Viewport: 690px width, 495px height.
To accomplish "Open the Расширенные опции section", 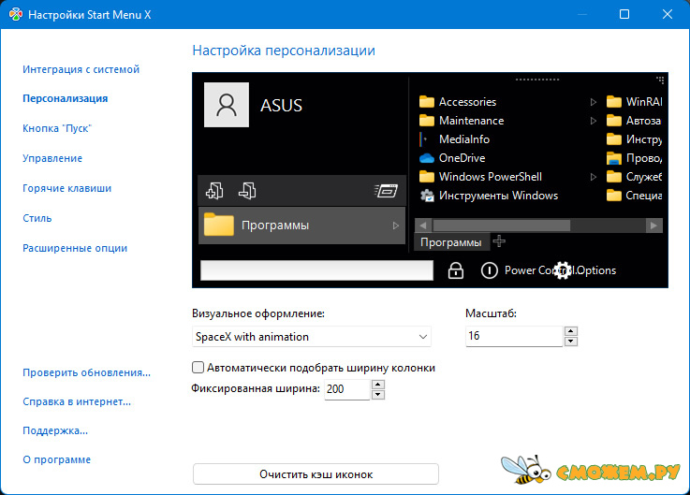I will click(x=75, y=248).
